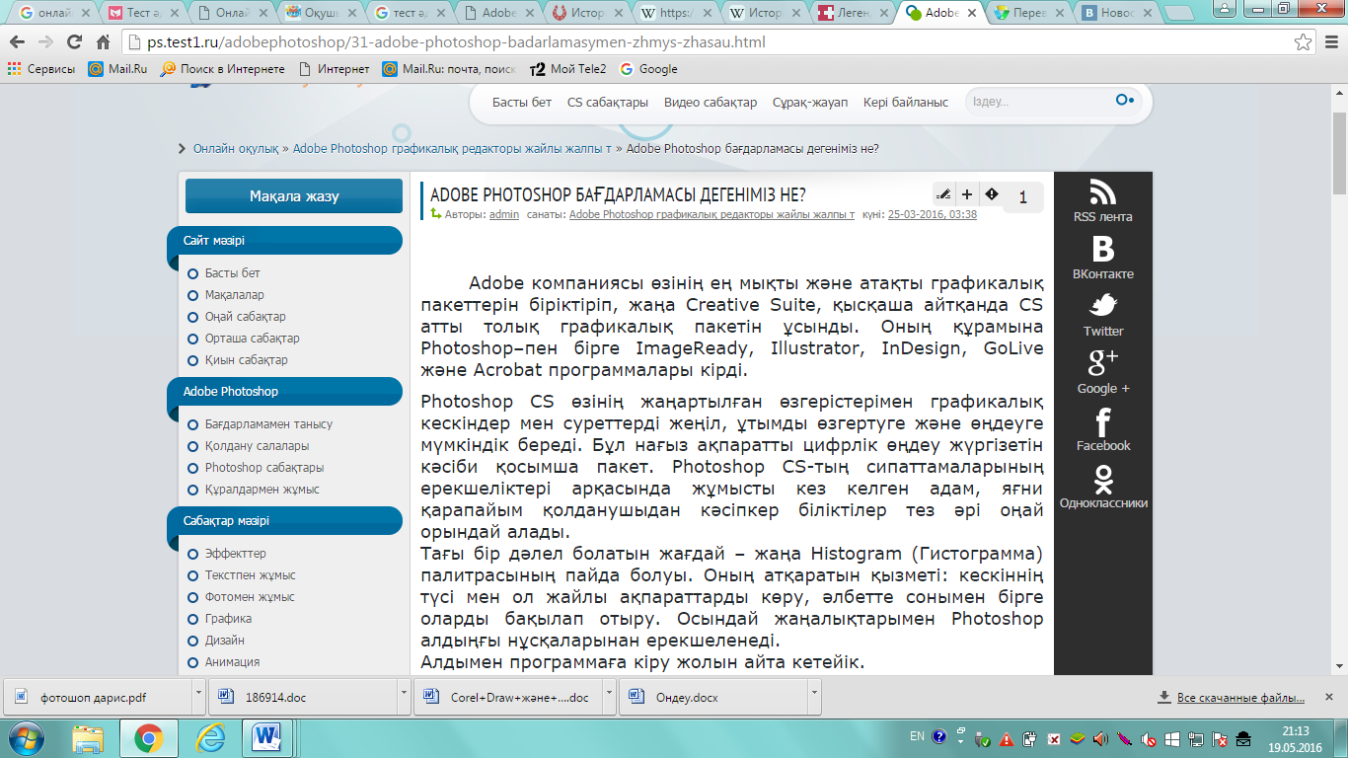Image resolution: width=1348 pixels, height=758 pixels.
Task: Go back using browser back arrow
Action: 18,42
